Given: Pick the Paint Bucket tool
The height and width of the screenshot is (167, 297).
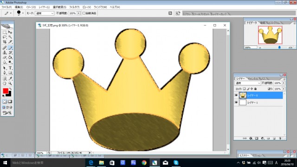Looking at the screenshot, I should 10,58.
